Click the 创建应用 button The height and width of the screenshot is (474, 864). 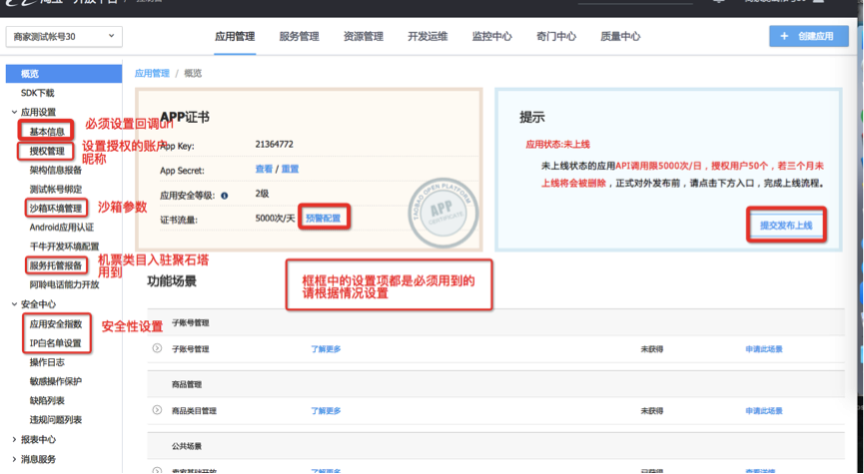[x=809, y=36]
